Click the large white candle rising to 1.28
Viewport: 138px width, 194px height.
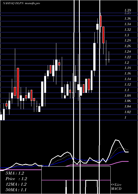tap(94, 57)
